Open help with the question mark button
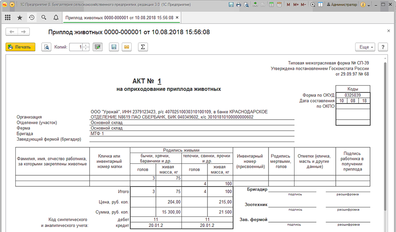 pos(383,47)
